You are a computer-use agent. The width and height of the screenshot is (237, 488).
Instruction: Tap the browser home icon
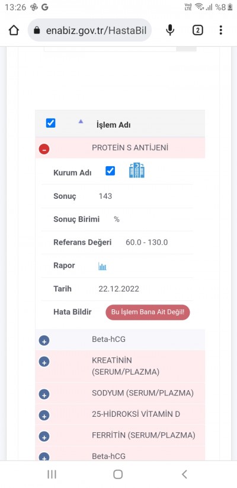coord(14,30)
